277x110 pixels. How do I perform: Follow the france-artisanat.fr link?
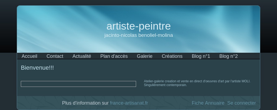point(129,103)
